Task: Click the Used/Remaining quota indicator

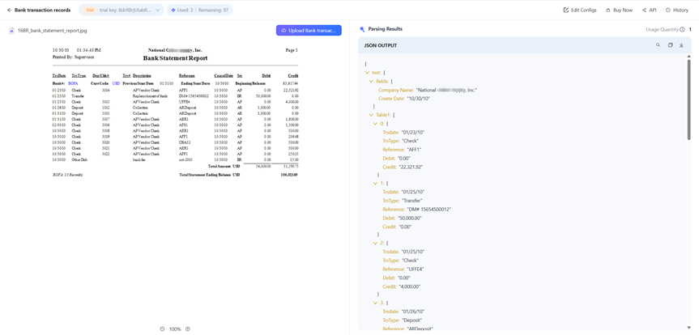Action: 199,10
